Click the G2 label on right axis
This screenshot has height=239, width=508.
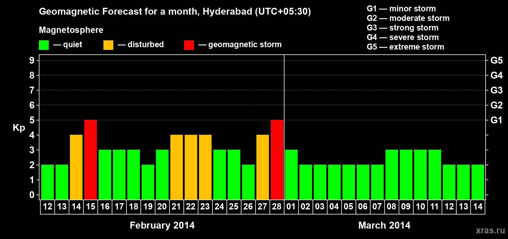click(x=497, y=105)
